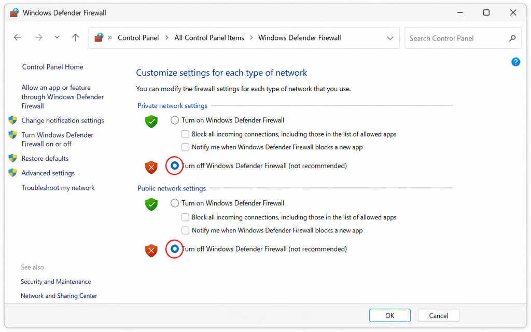Open All Control Panel Items breadcrumb

(209, 38)
